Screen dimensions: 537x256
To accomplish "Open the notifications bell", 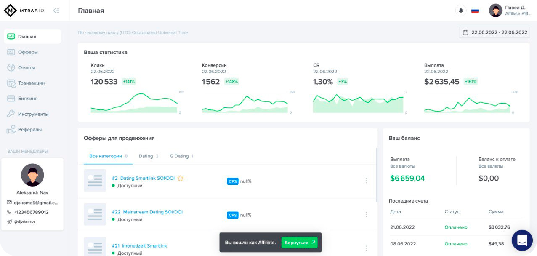I will (461, 11).
